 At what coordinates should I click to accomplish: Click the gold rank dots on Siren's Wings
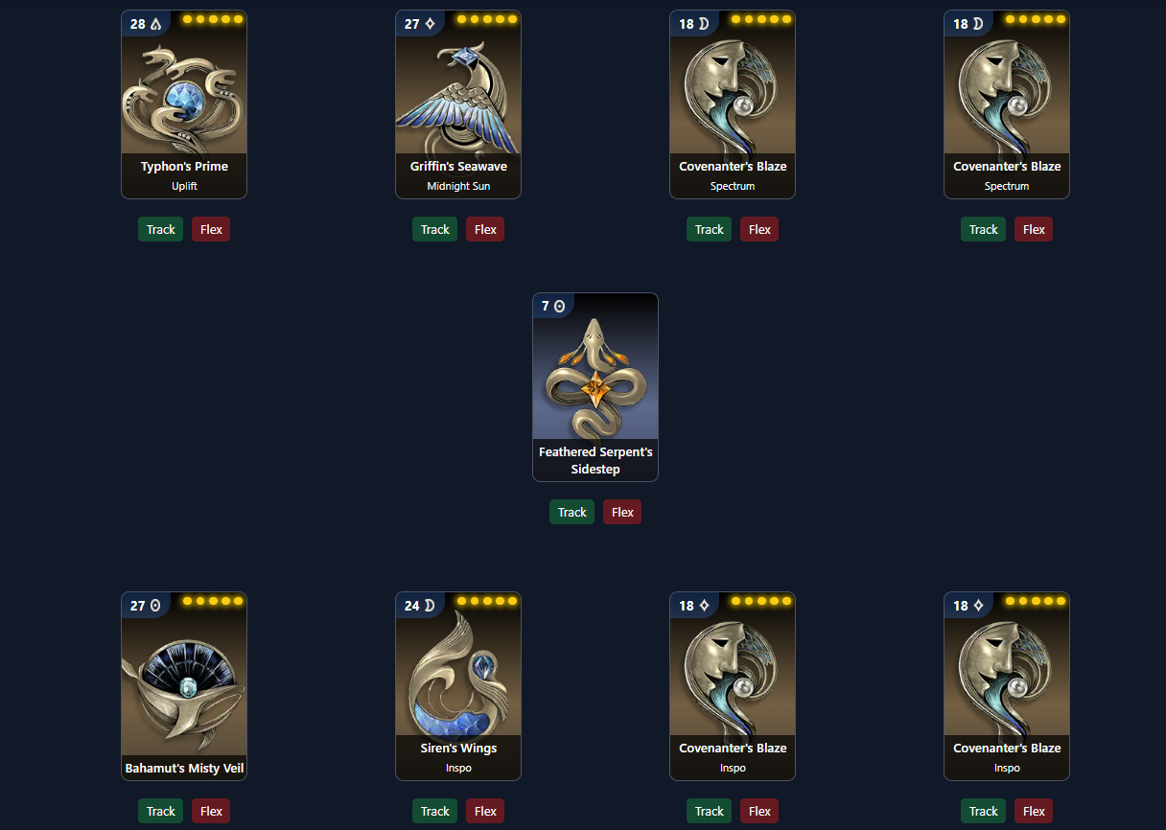486,601
